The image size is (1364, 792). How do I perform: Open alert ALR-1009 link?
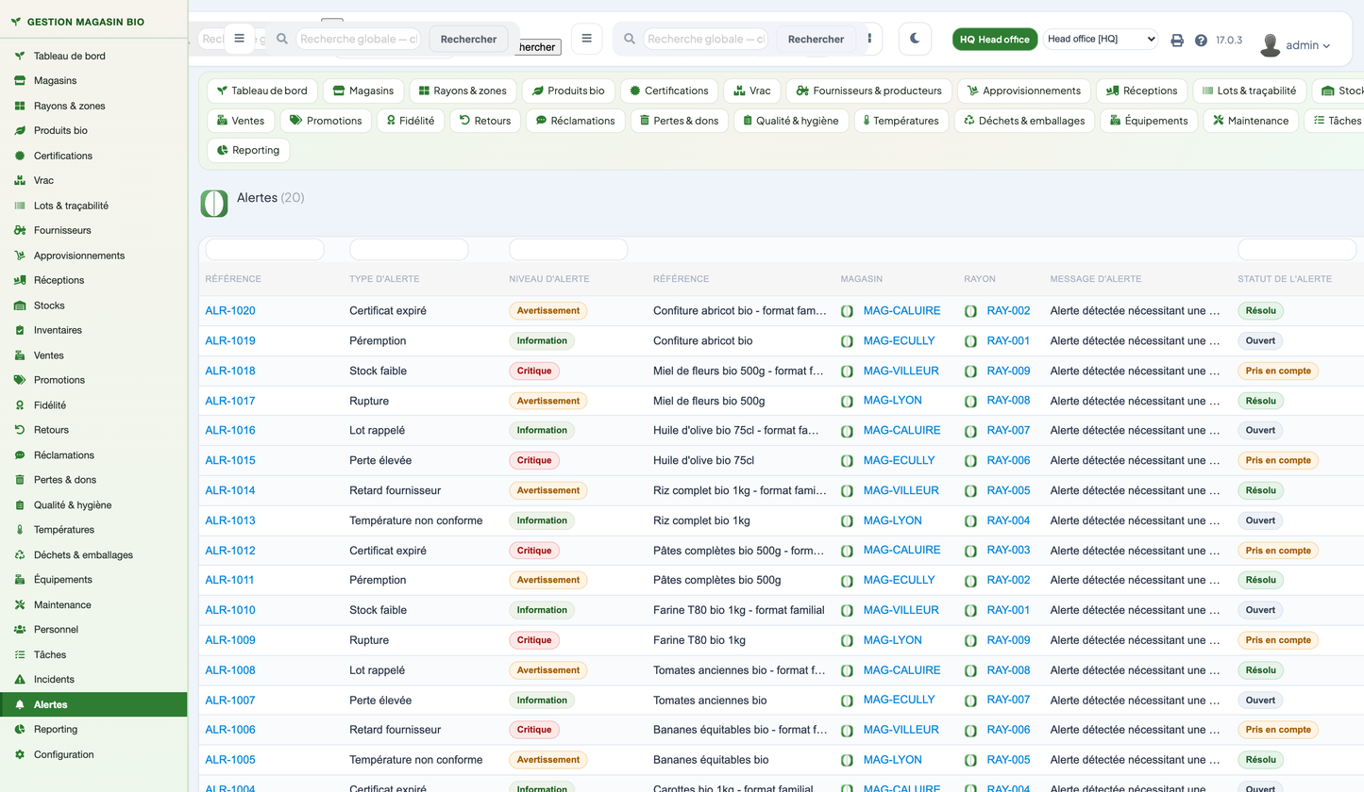click(x=230, y=640)
